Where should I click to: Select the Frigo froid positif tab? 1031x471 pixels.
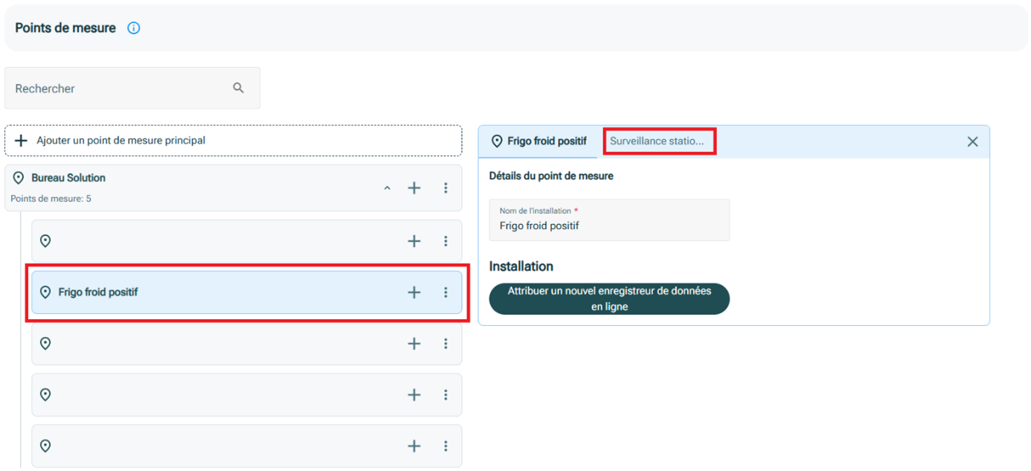coord(539,141)
